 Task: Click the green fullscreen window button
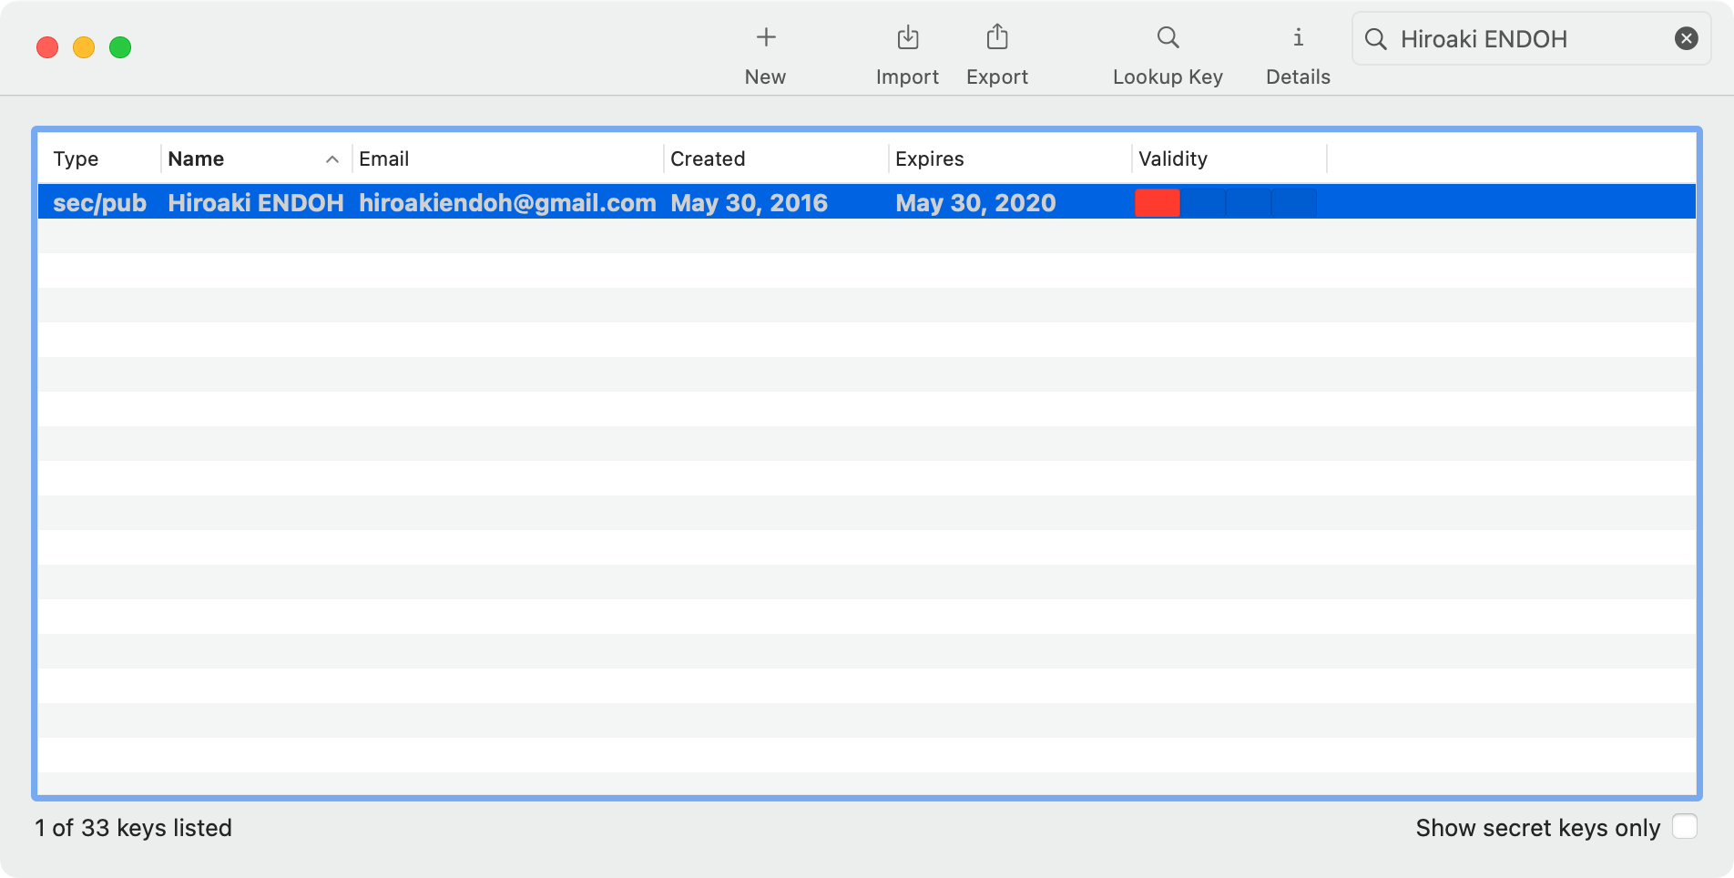coord(120,47)
